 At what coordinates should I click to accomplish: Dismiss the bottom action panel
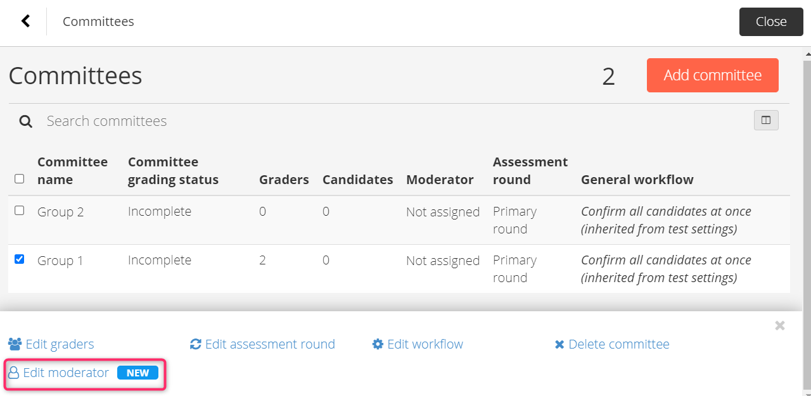click(x=780, y=325)
